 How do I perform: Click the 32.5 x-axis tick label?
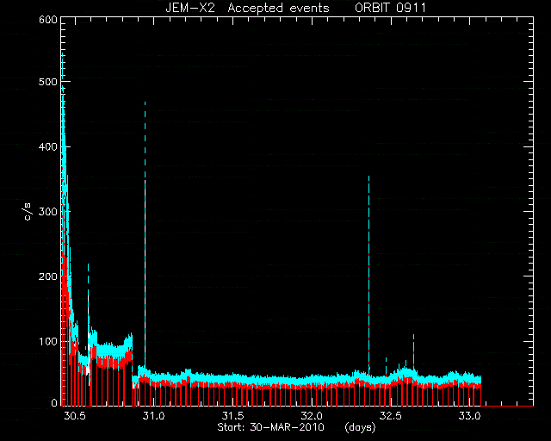(x=390, y=416)
